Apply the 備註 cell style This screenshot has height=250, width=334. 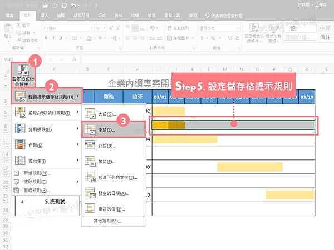click(326, 37)
